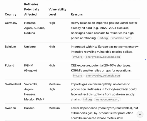This screenshot has width=147, height=121.
Task: Click the Country column header
Action: click(x=11, y=14)
